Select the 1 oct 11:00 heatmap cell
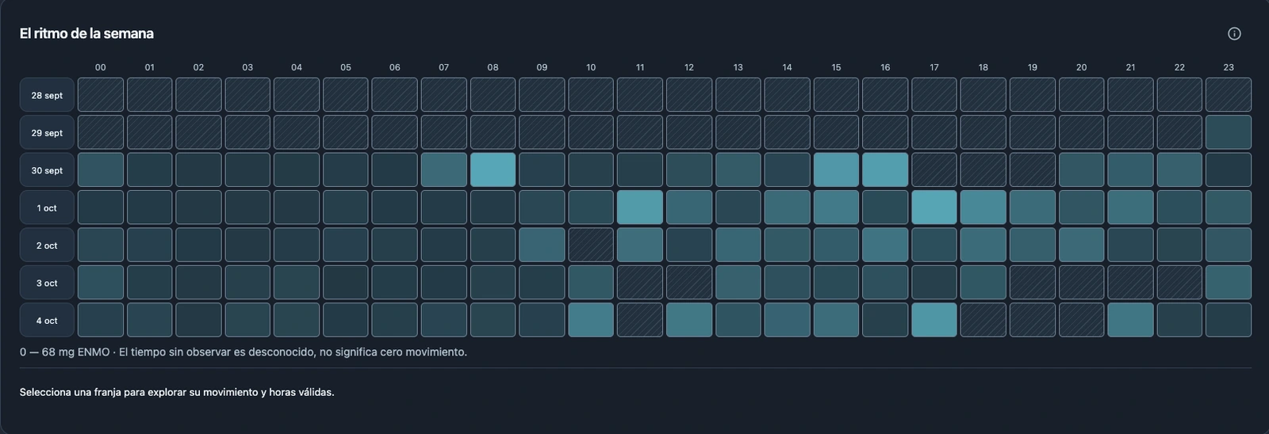Screen dimensions: 1269x434 [640, 207]
